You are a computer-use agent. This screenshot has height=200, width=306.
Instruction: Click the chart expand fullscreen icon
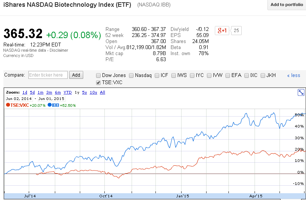[x=301, y=92]
